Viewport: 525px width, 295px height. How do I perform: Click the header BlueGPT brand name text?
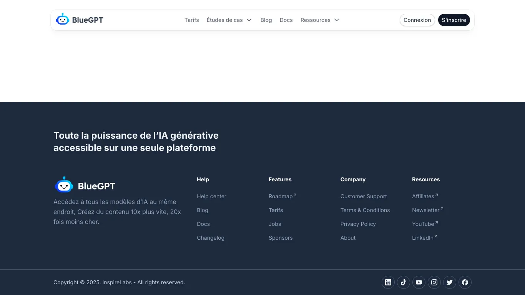tap(88, 20)
